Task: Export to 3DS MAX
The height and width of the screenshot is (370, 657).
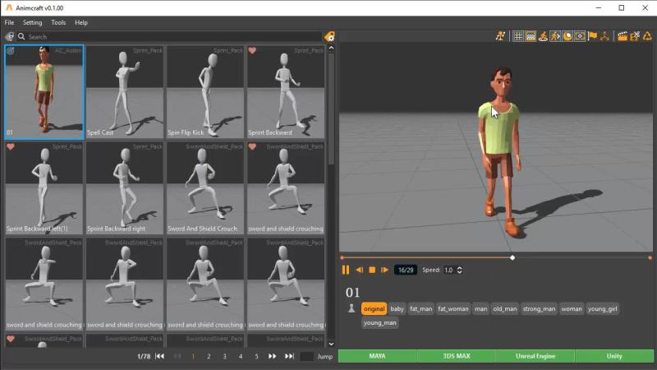Action: [457, 356]
